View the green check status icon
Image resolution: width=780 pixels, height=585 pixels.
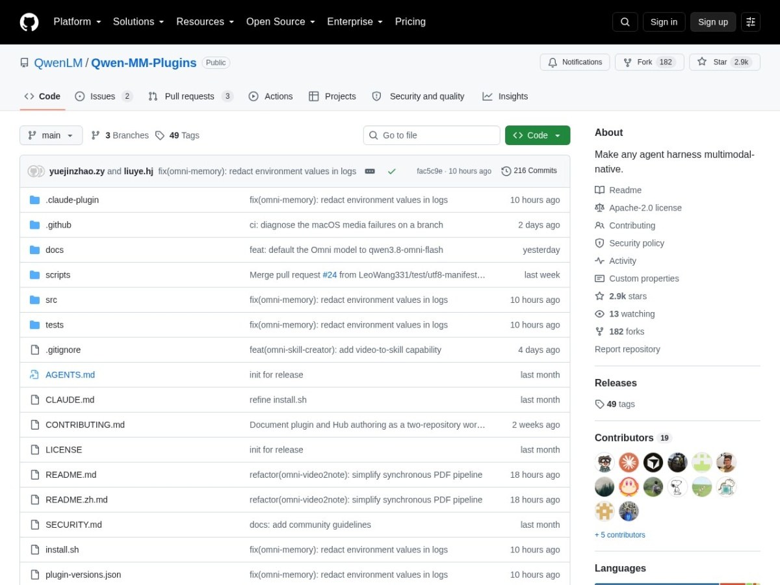[x=391, y=172]
